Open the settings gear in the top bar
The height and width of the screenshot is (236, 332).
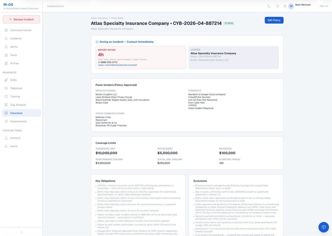tap(284, 6)
